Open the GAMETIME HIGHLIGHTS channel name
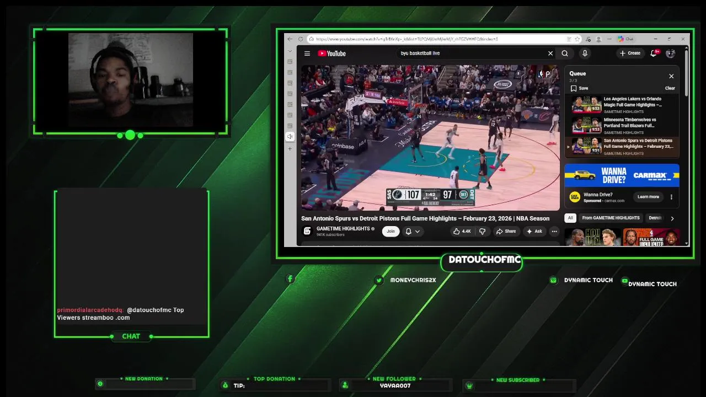This screenshot has height=397, width=706. (343, 229)
